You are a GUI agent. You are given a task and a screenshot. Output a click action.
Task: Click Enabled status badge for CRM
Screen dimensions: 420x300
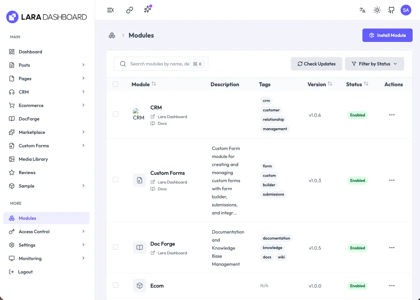(x=357, y=115)
